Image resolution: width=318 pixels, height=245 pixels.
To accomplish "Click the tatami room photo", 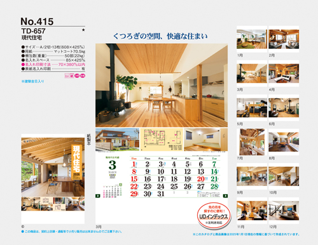I will coord(205,140).
